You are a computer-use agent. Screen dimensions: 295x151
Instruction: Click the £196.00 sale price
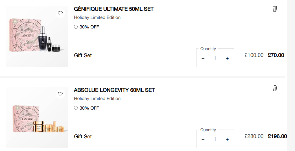[277, 136]
